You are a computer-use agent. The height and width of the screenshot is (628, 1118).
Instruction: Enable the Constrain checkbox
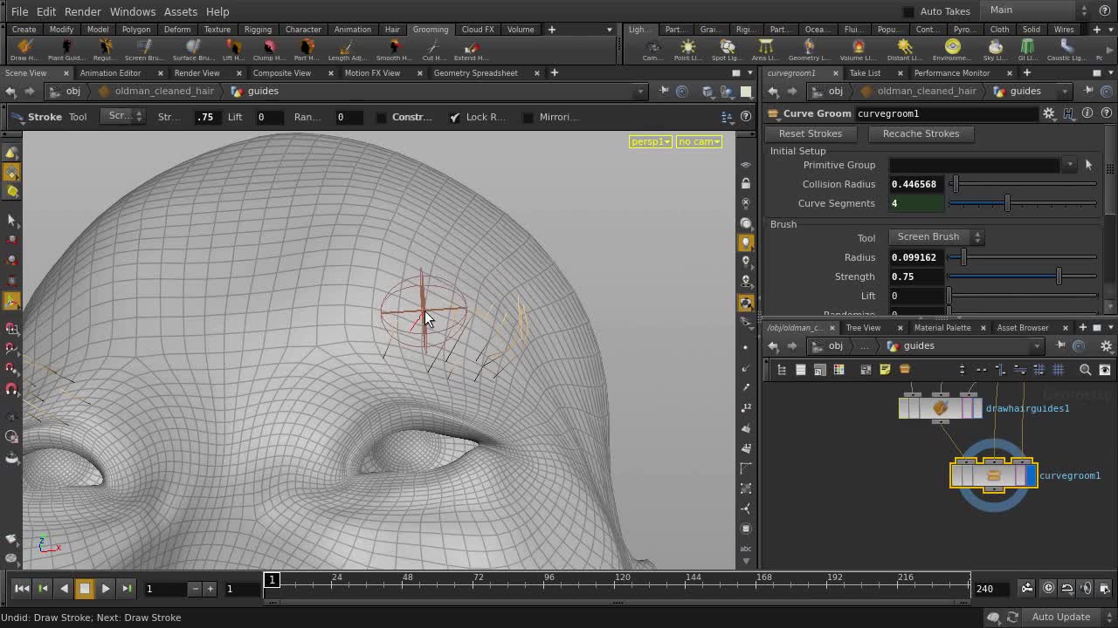pyautogui.click(x=382, y=117)
